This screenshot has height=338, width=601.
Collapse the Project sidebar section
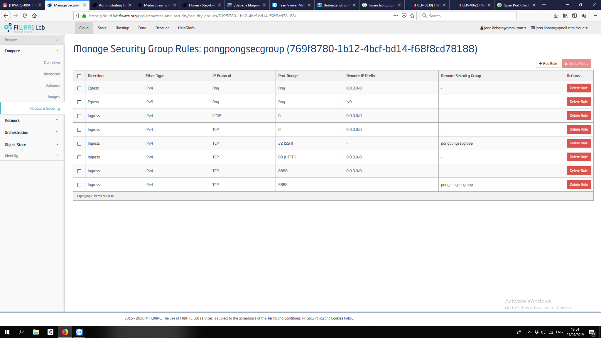[x=32, y=40]
